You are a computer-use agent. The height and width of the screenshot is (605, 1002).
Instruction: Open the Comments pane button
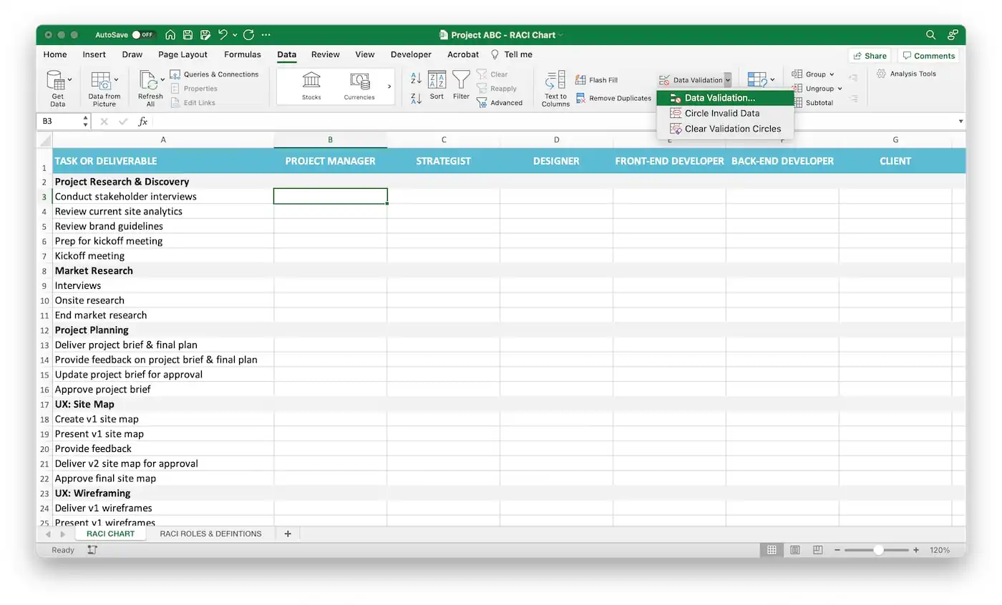928,56
